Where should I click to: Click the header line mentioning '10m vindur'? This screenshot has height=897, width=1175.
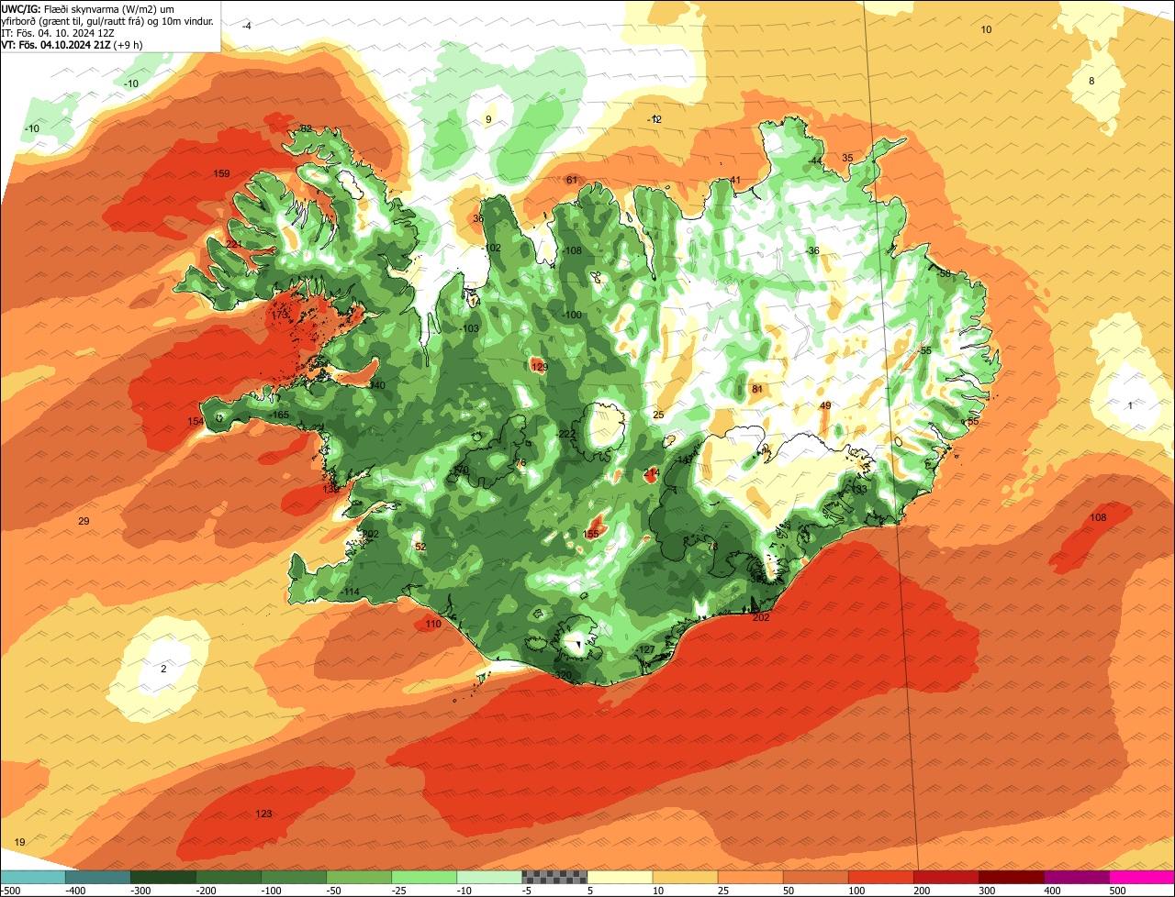click(106, 20)
